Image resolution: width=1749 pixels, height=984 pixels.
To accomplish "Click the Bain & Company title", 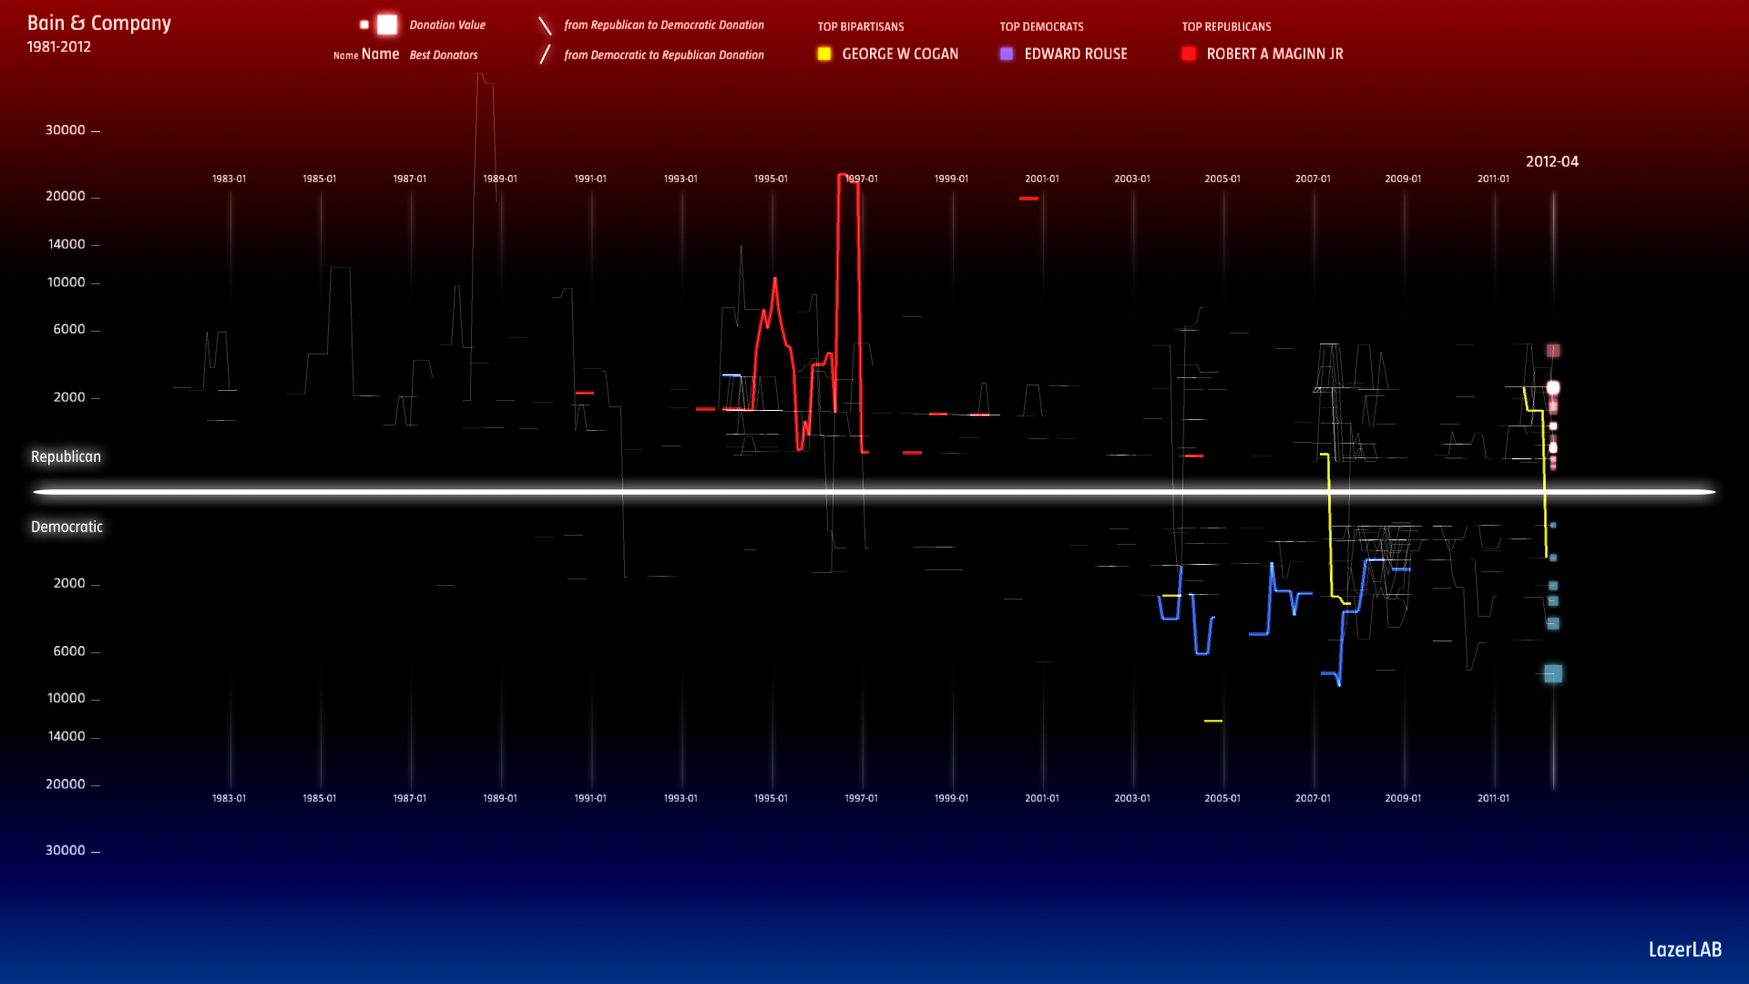I will click(x=99, y=24).
